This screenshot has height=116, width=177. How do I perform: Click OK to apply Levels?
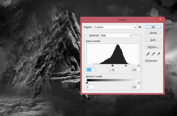(x=153, y=27)
